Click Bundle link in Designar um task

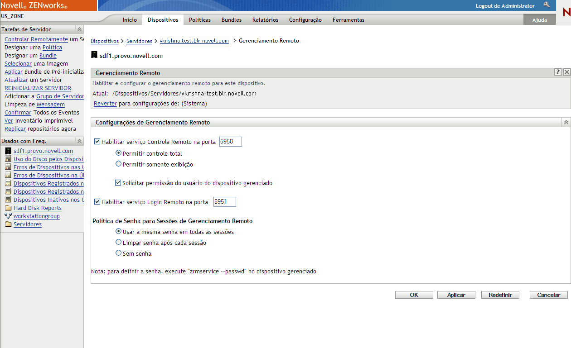48,56
